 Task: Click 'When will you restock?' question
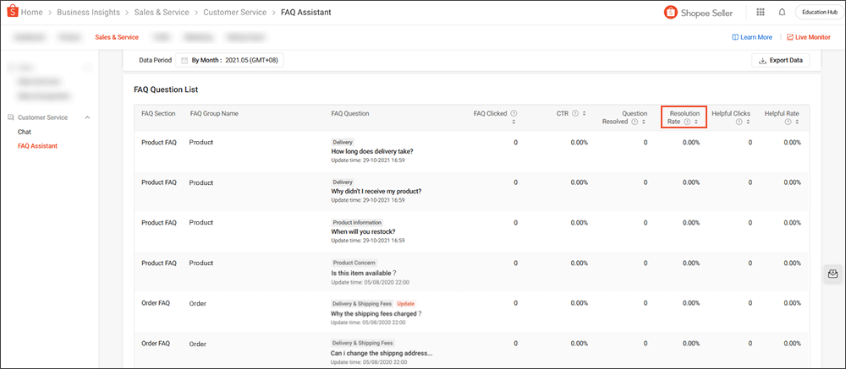click(363, 231)
